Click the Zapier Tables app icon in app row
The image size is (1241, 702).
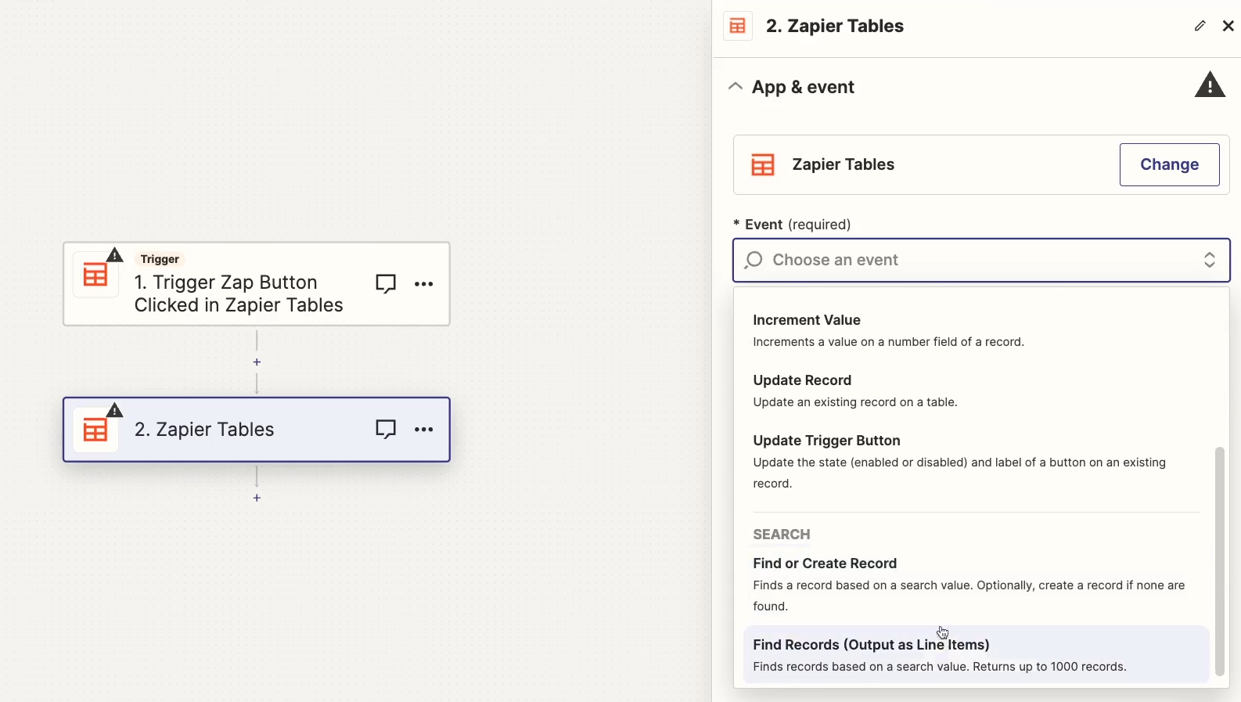coord(763,165)
